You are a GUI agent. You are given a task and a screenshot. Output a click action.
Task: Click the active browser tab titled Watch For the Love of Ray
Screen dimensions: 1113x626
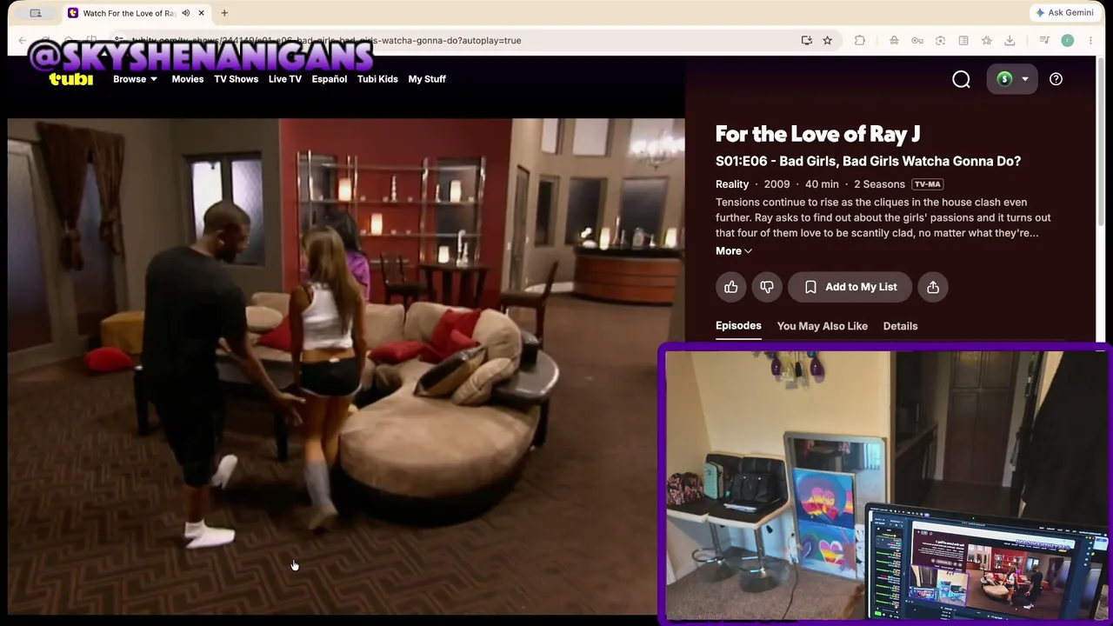tap(137, 13)
